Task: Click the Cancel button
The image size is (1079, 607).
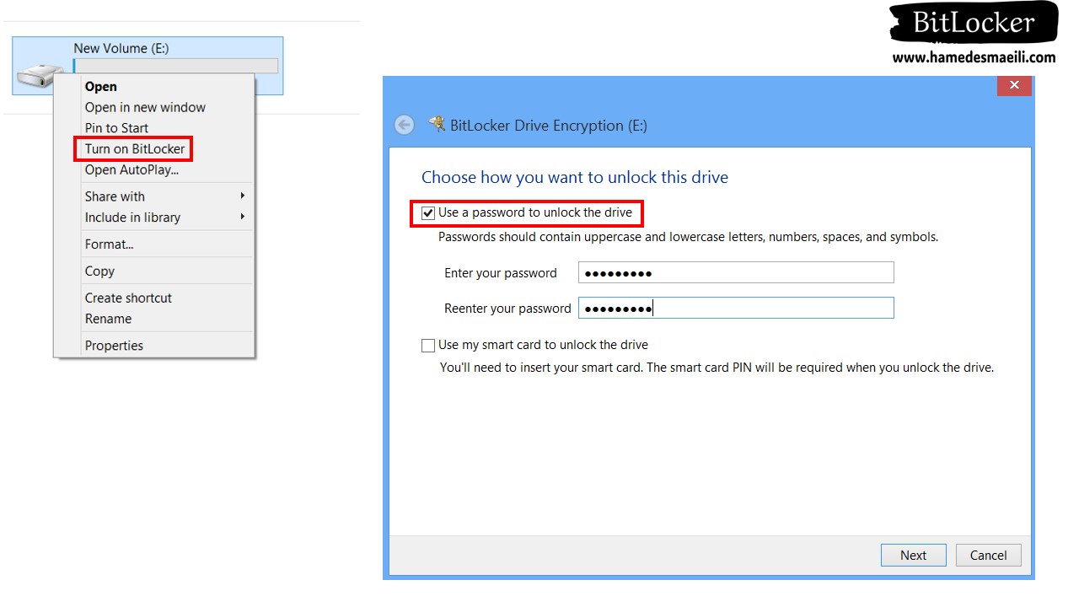Action: tap(988, 555)
